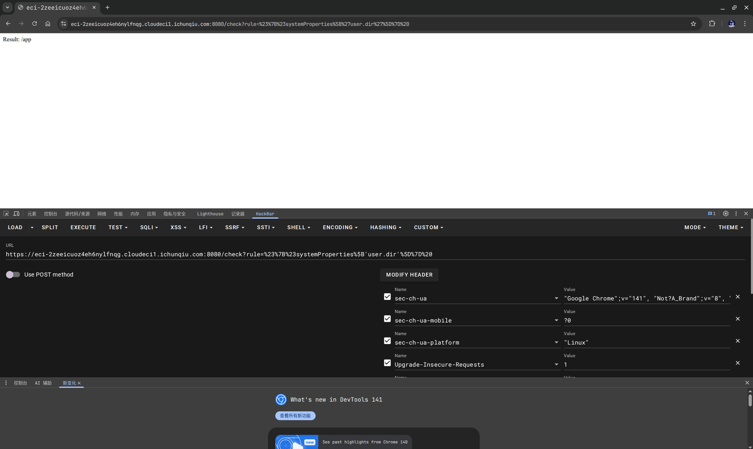Go to browser home page
The width and height of the screenshot is (753, 449).
click(48, 24)
